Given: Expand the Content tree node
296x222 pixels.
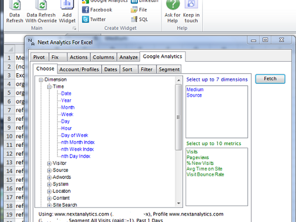Looking at the screenshot, I should pyautogui.click(x=49, y=198).
